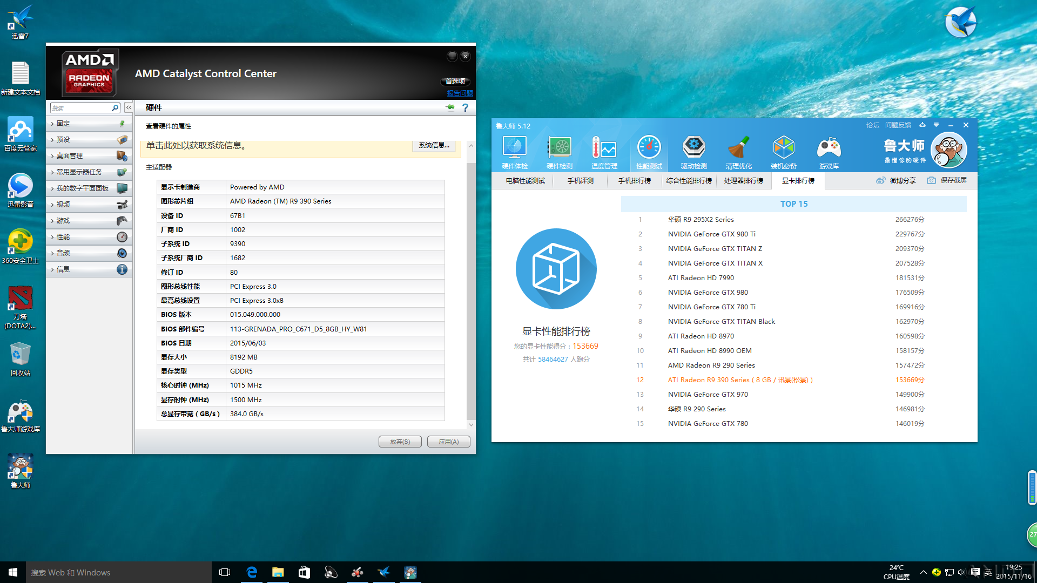This screenshot has width=1037, height=583.
Task: Click search magnifier in Catalyst sidebar
Action: 115,108
